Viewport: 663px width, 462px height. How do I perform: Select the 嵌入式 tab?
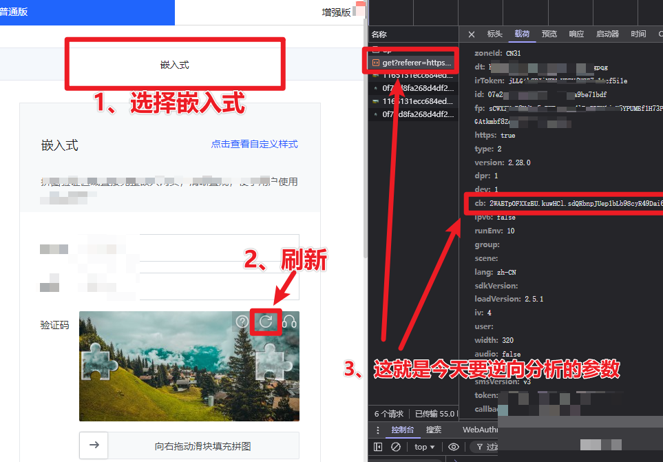click(174, 65)
